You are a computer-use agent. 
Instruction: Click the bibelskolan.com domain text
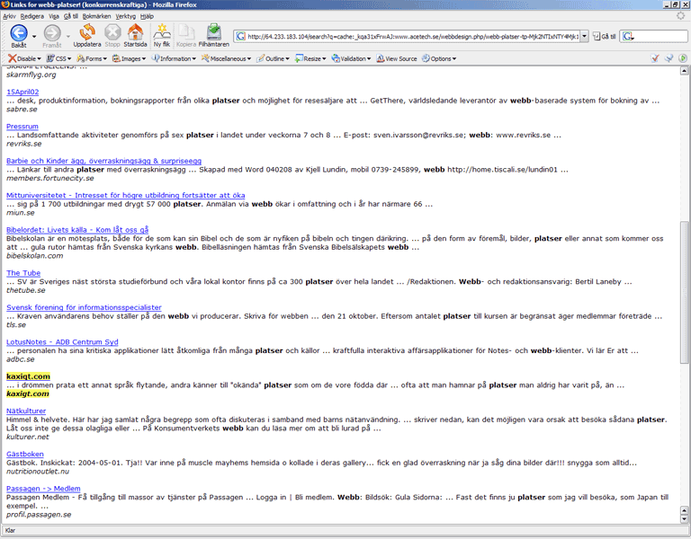[35, 256]
